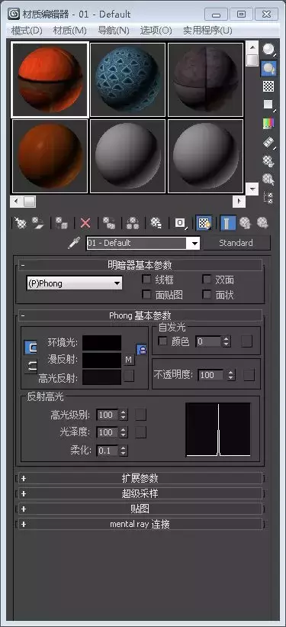Click the Make Unique icon

[132, 223]
